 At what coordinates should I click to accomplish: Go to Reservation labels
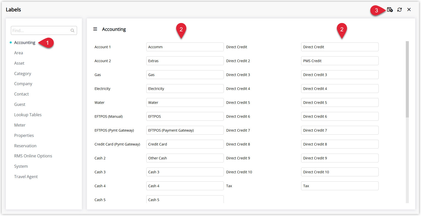(x=25, y=146)
